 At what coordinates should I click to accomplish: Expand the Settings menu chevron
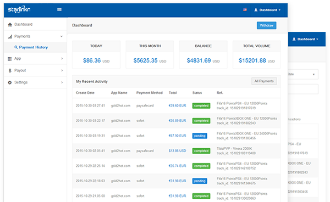[x=62, y=82]
